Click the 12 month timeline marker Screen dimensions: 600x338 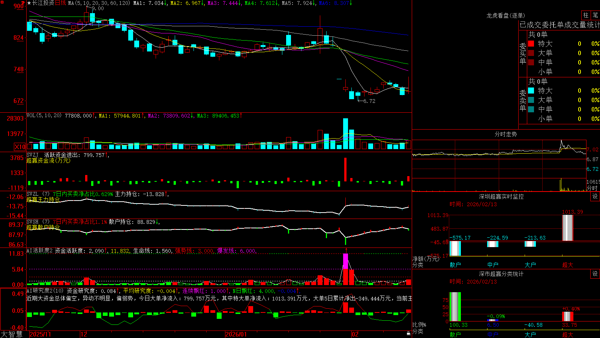(x=84, y=334)
